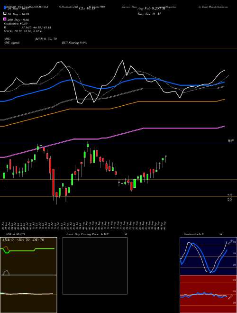Click the '(MGR) 0, 70, 70' ADX values
The width and height of the screenshot is (237, 313).
[x=46, y=39]
